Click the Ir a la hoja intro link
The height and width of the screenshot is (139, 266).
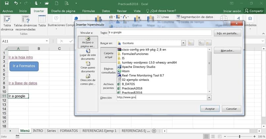click(x=21, y=57)
